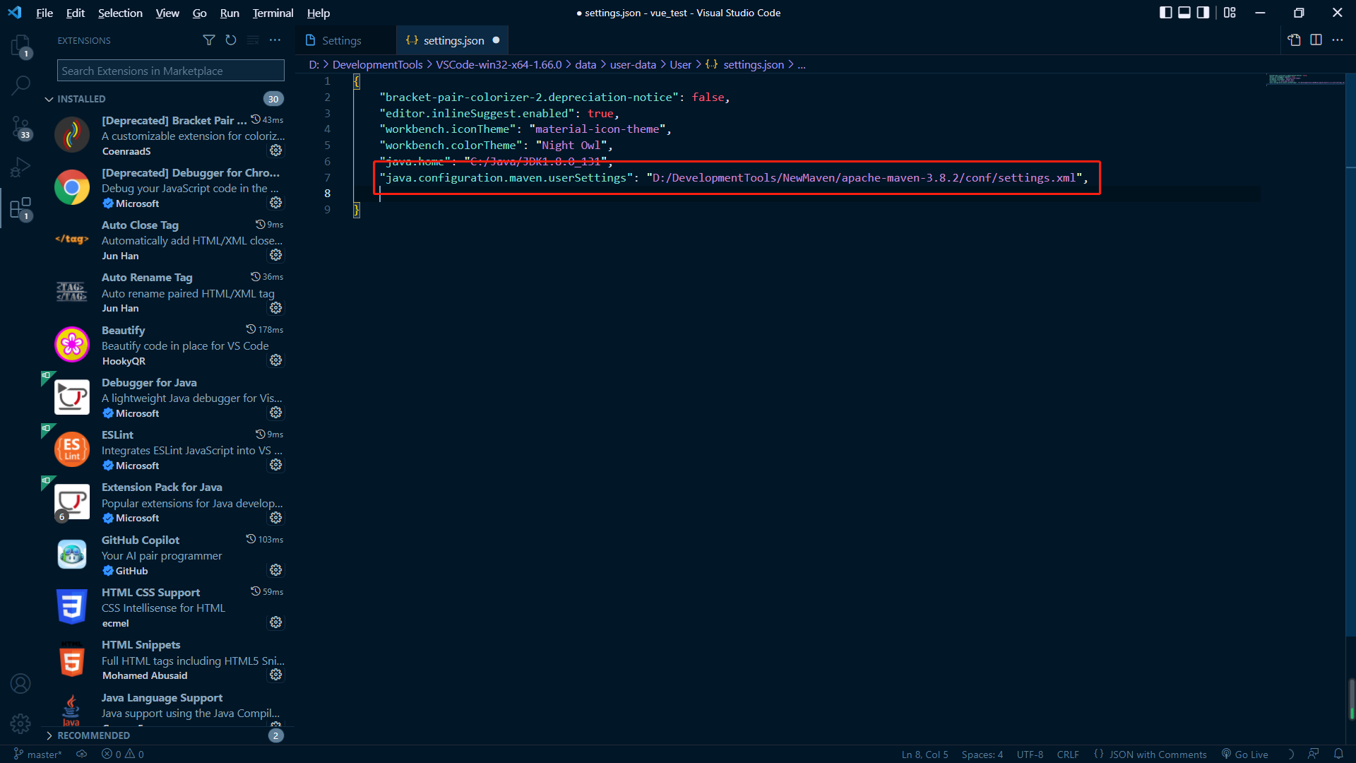Click Go Live in the status bar
Image resolution: width=1356 pixels, height=763 pixels.
click(x=1244, y=754)
